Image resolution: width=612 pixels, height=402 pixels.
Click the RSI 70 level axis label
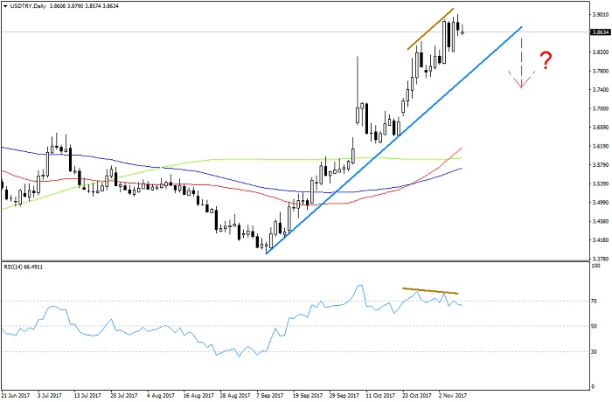595,301
